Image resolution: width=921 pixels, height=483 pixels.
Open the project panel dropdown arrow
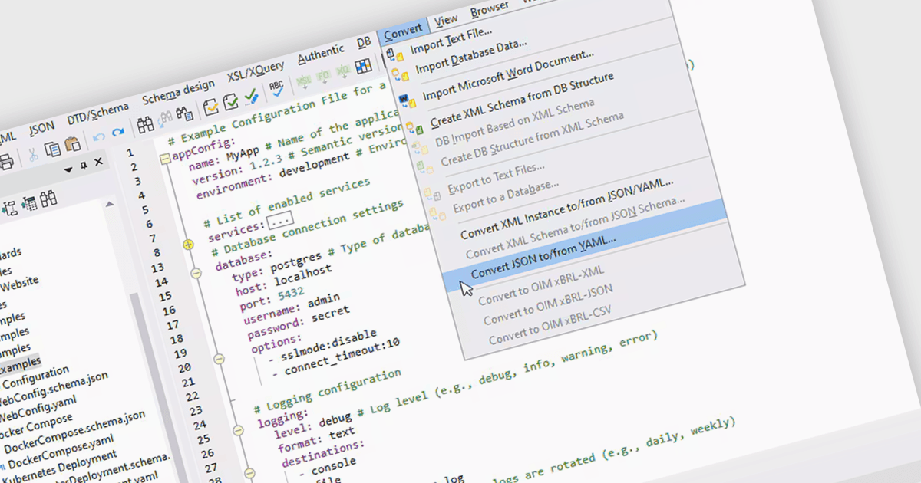[x=68, y=170]
